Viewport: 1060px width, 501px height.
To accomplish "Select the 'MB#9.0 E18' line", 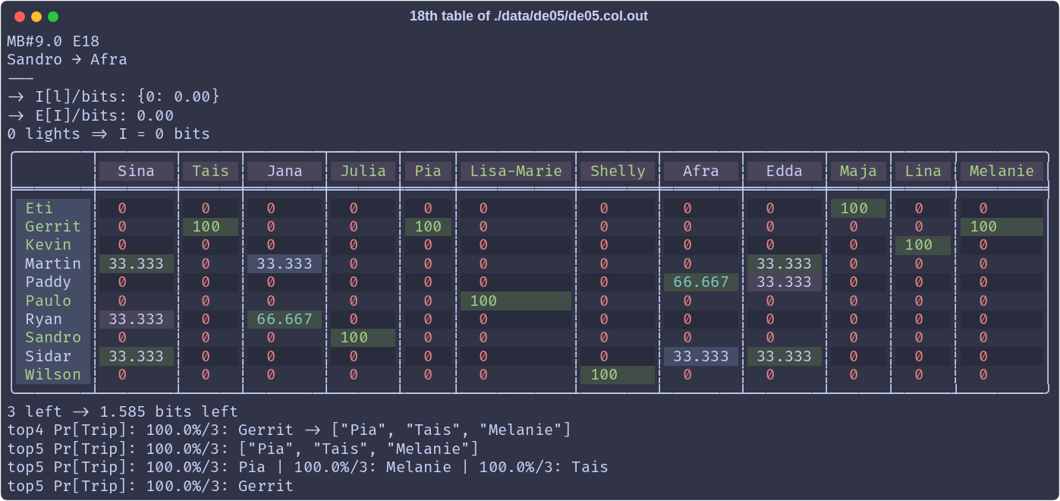I will point(53,41).
